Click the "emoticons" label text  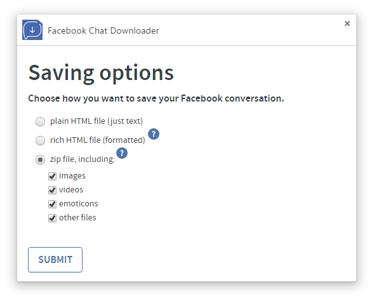pos(79,204)
